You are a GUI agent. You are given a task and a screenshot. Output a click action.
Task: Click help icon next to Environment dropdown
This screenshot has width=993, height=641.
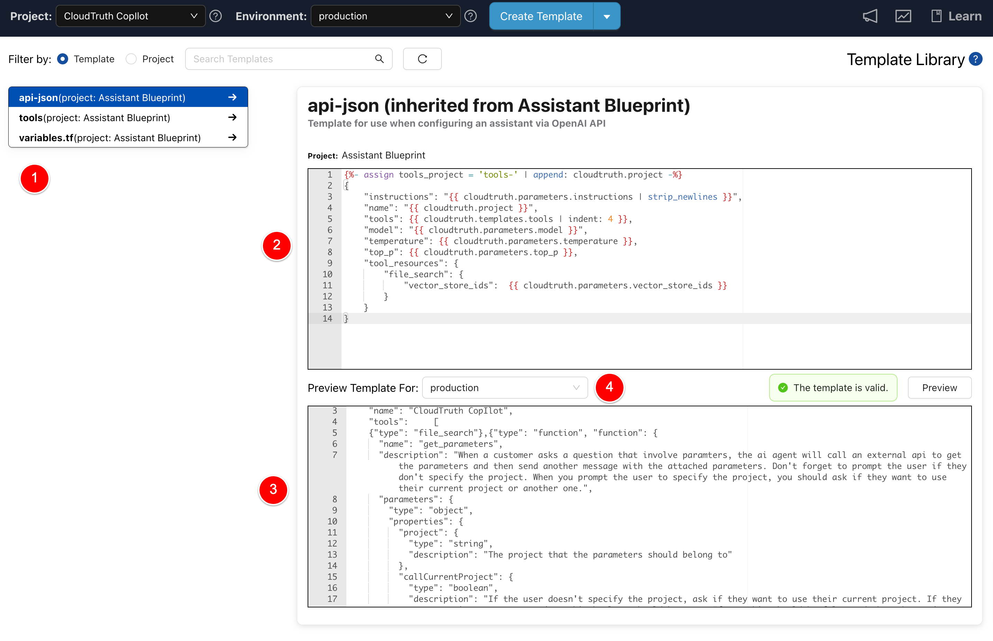[471, 16]
